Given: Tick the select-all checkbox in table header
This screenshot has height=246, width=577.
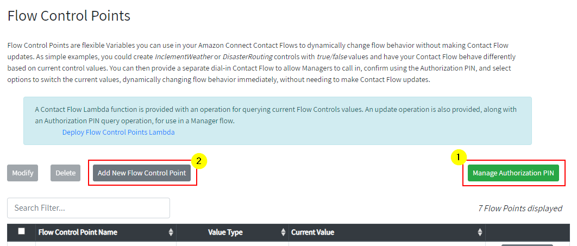Looking at the screenshot, I should pos(22,231).
